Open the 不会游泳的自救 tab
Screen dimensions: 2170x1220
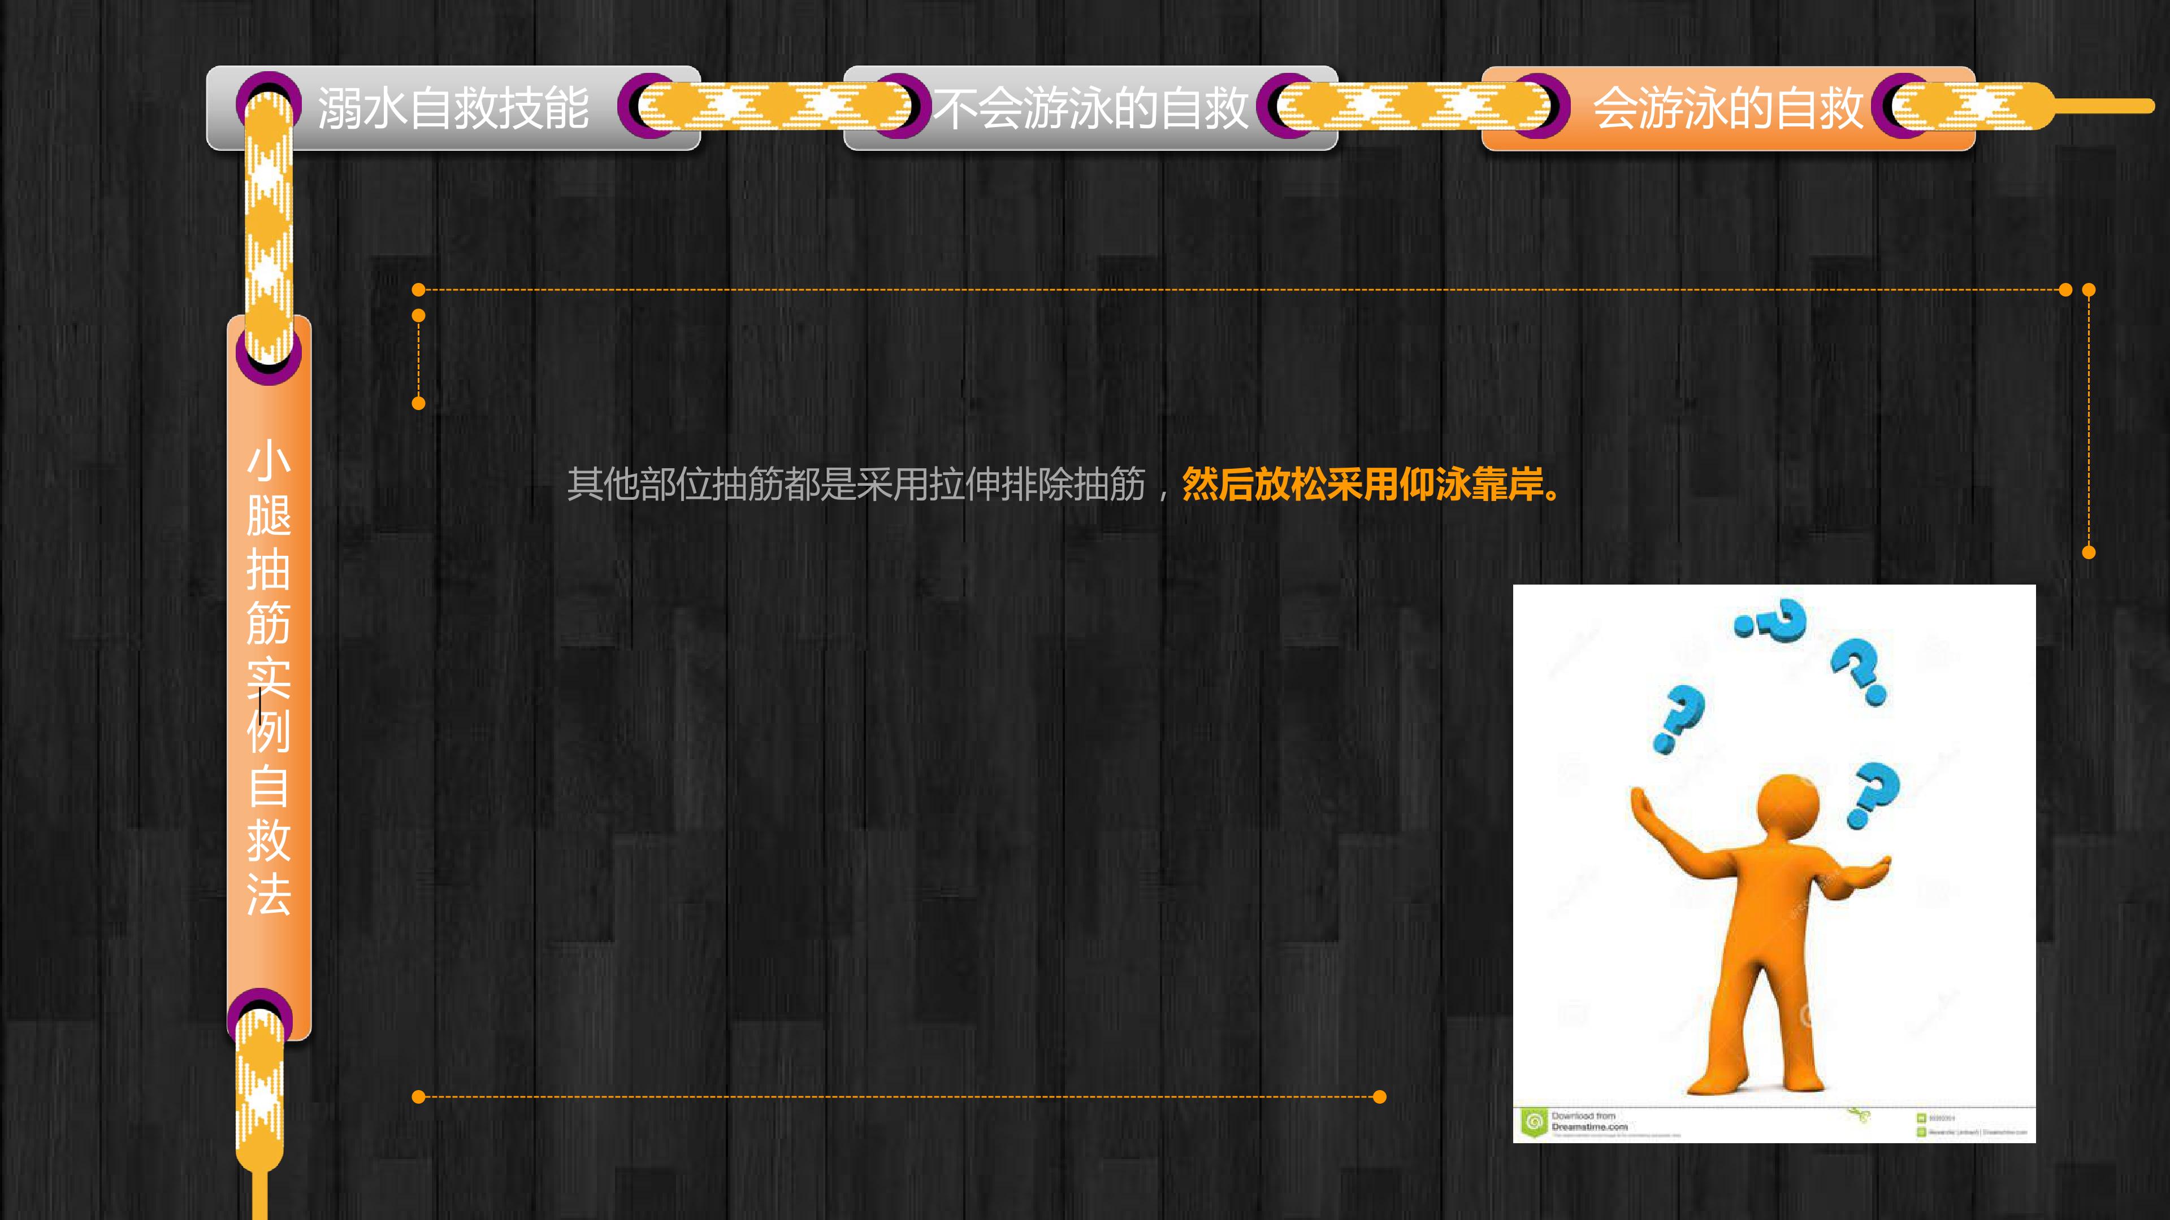[1091, 108]
